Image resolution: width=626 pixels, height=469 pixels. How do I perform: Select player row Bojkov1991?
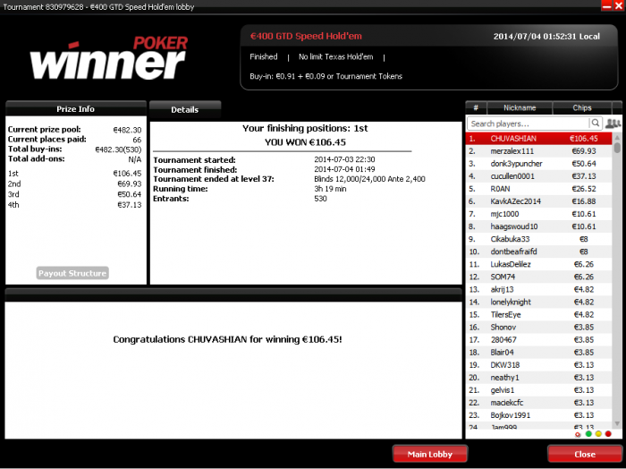pos(539,415)
